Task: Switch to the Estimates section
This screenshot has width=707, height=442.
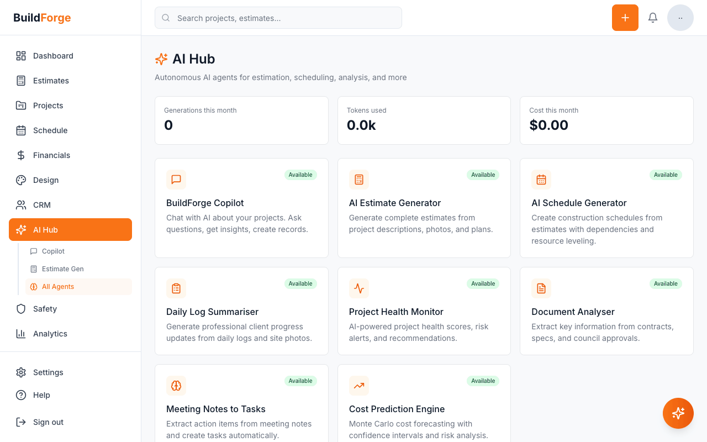Action: pyautogui.click(x=51, y=81)
